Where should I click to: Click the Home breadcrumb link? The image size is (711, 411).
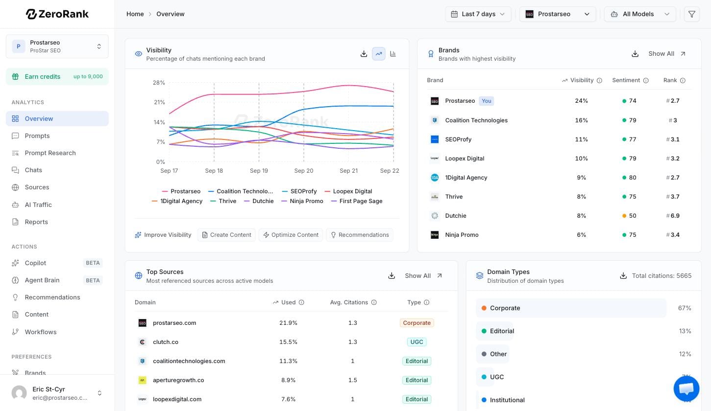point(135,14)
